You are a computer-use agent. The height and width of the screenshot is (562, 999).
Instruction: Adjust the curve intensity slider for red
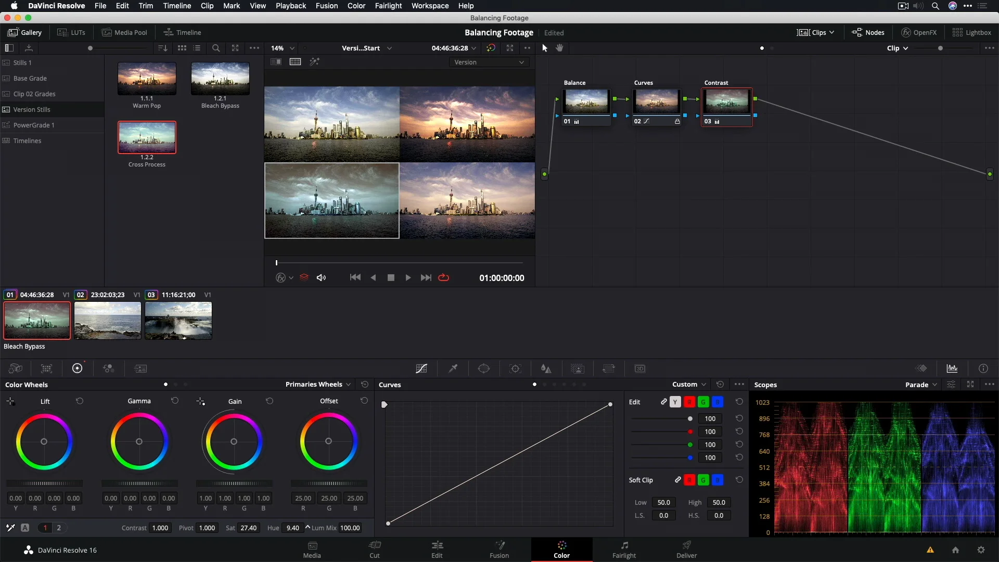[x=690, y=431]
